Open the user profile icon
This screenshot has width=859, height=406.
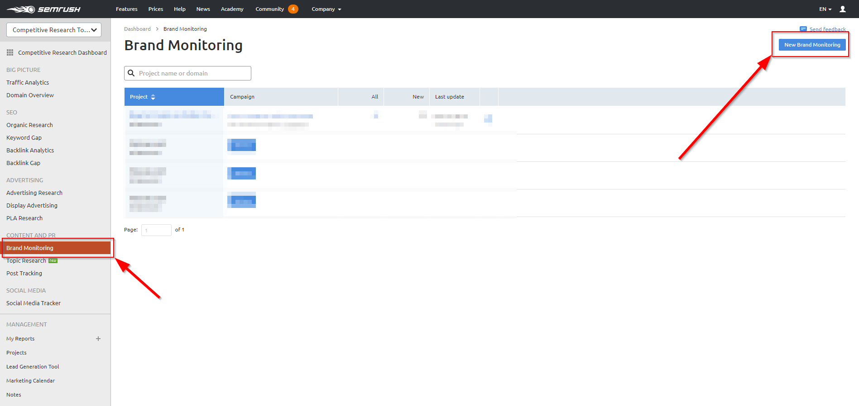(x=842, y=9)
